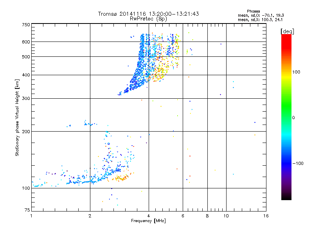Click the y-axis '300' tick label
This screenshot has height=235, width=313.
pyautogui.click(x=26, y=99)
